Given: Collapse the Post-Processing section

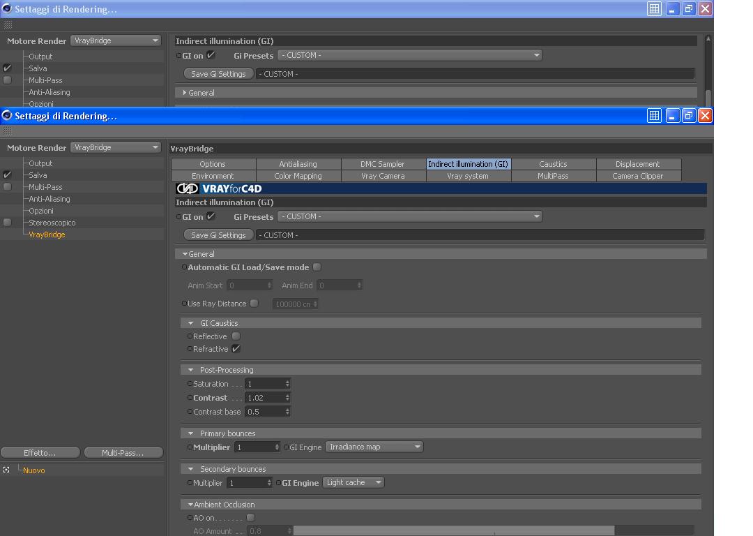Looking at the screenshot, I should [190, 370].
